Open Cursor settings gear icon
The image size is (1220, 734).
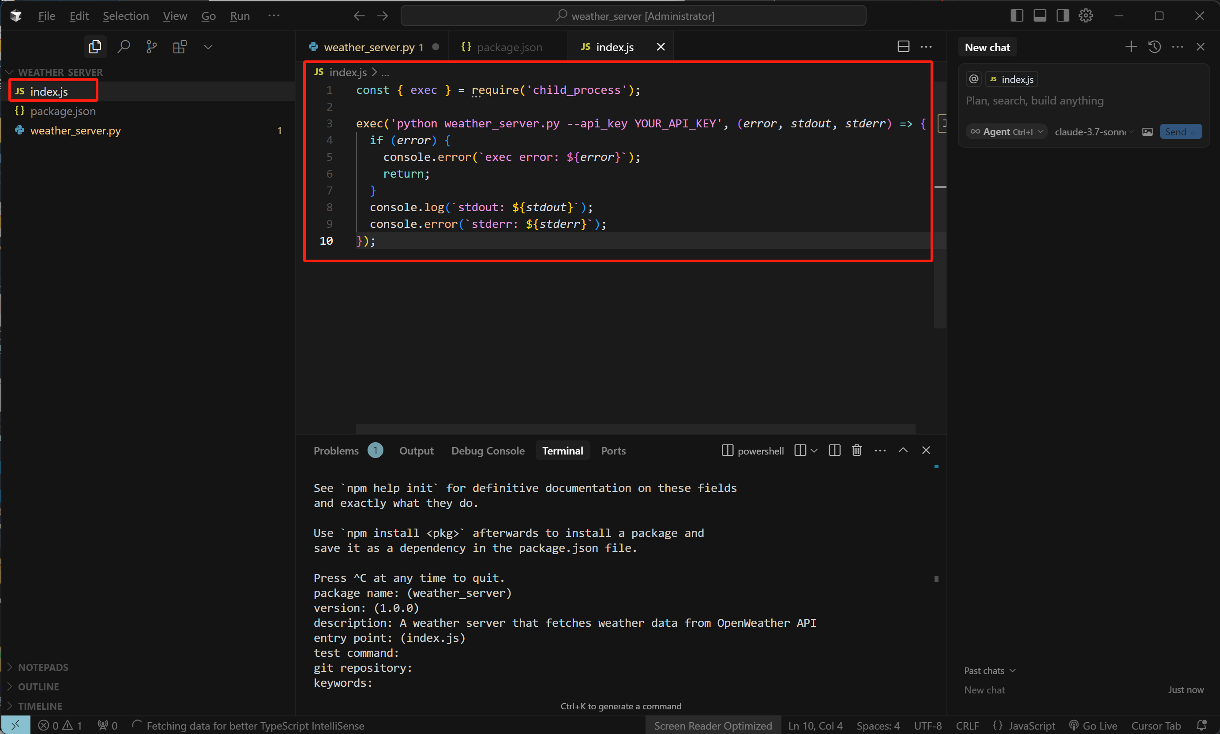1085,16
